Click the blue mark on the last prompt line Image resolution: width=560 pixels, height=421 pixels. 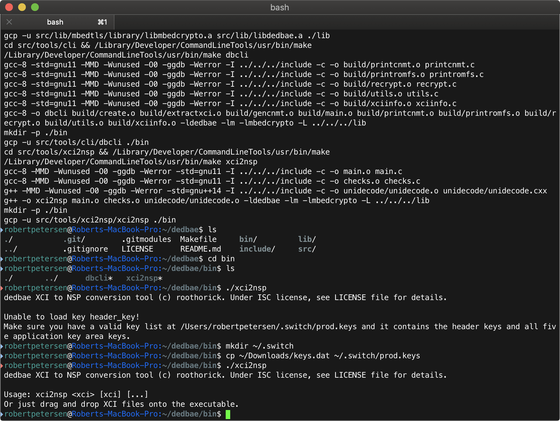(2, 414)
